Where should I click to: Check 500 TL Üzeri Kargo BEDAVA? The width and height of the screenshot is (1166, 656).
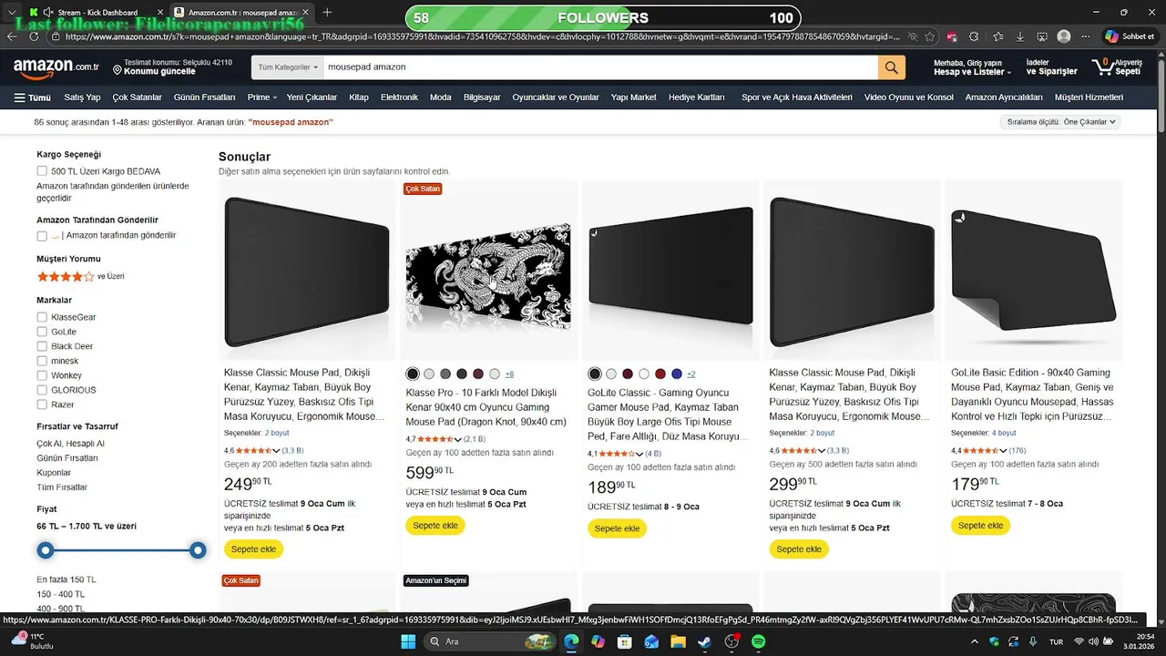click(x=42, y=171)
